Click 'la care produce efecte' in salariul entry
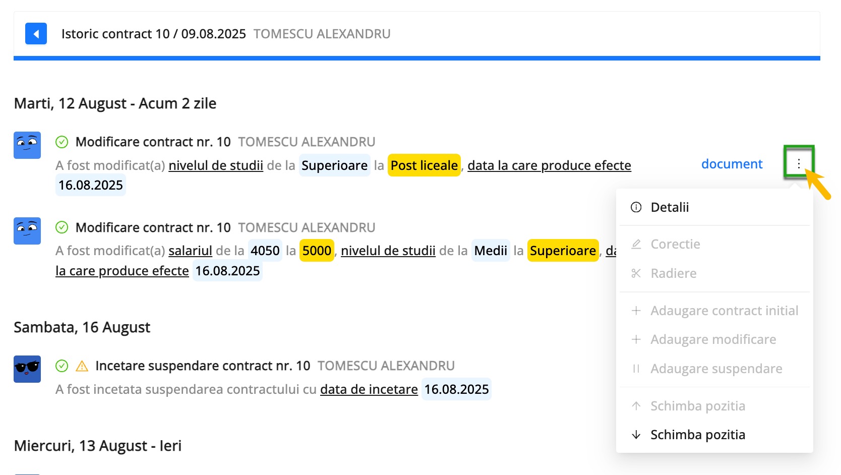This screenshot has width=841, height=475. [x=122, y=271]
